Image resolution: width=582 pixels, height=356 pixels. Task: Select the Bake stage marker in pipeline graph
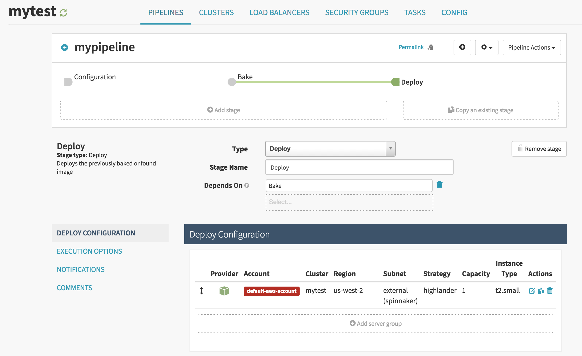point(232,82)
